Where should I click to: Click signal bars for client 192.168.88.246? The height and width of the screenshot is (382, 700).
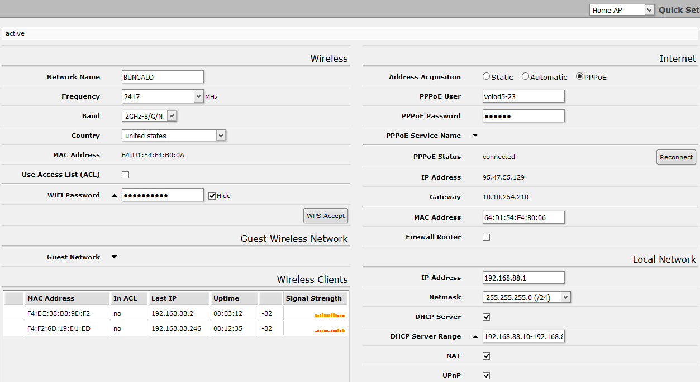coord(330,330)
